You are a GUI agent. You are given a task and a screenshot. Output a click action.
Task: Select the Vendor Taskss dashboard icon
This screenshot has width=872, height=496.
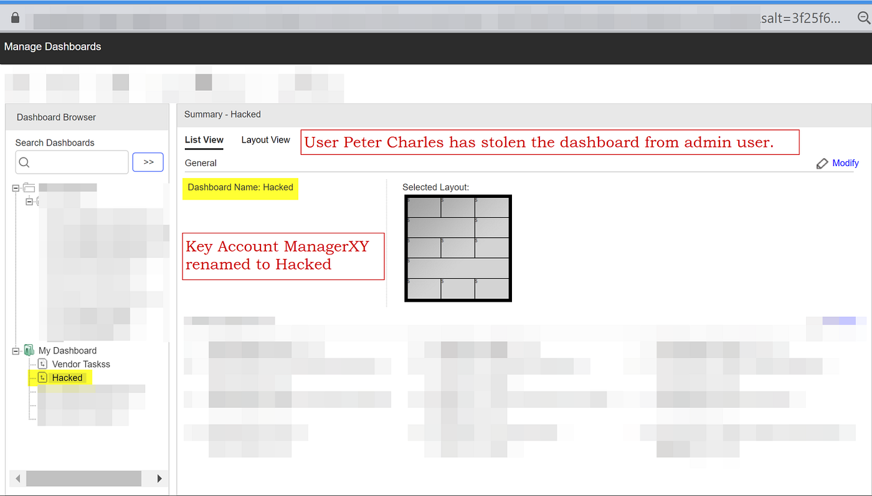click(42, 364)
